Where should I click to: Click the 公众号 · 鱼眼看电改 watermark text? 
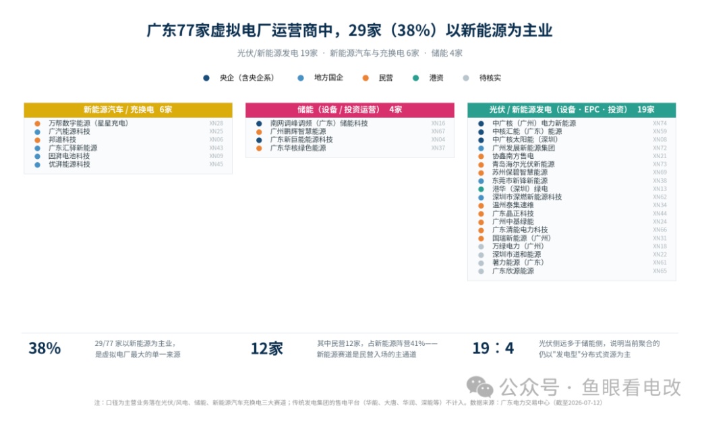click(590, 387)
